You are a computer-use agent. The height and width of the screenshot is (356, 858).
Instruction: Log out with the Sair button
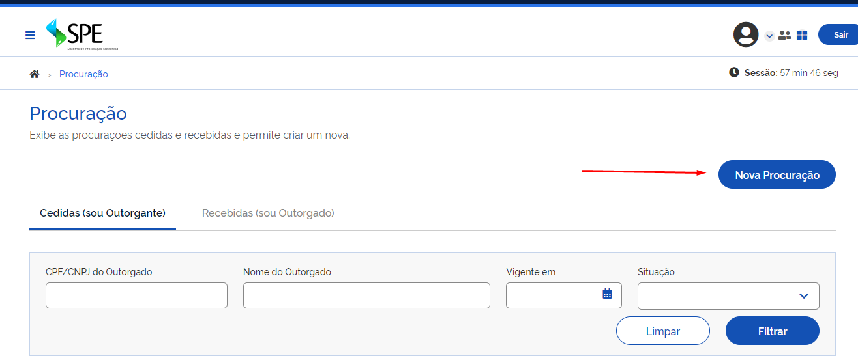click(838, 34)
